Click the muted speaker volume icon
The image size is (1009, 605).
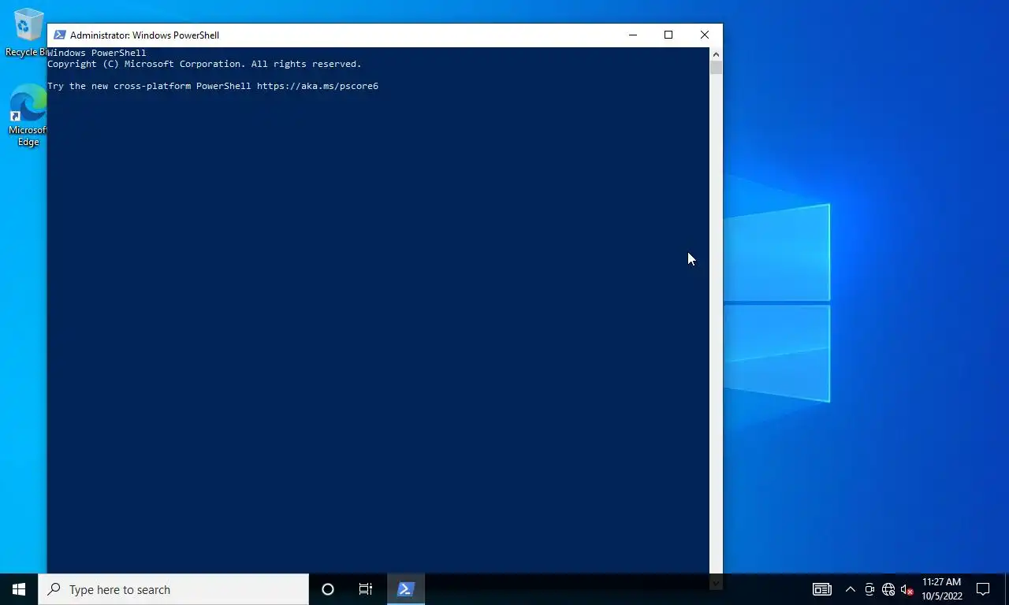907,589
